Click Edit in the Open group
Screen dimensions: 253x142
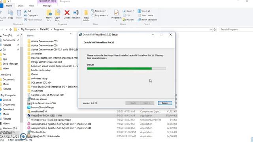click(x=127, y=15)
